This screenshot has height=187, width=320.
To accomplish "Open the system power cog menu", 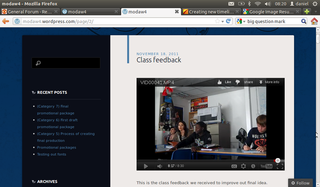I will pos(315,3).
